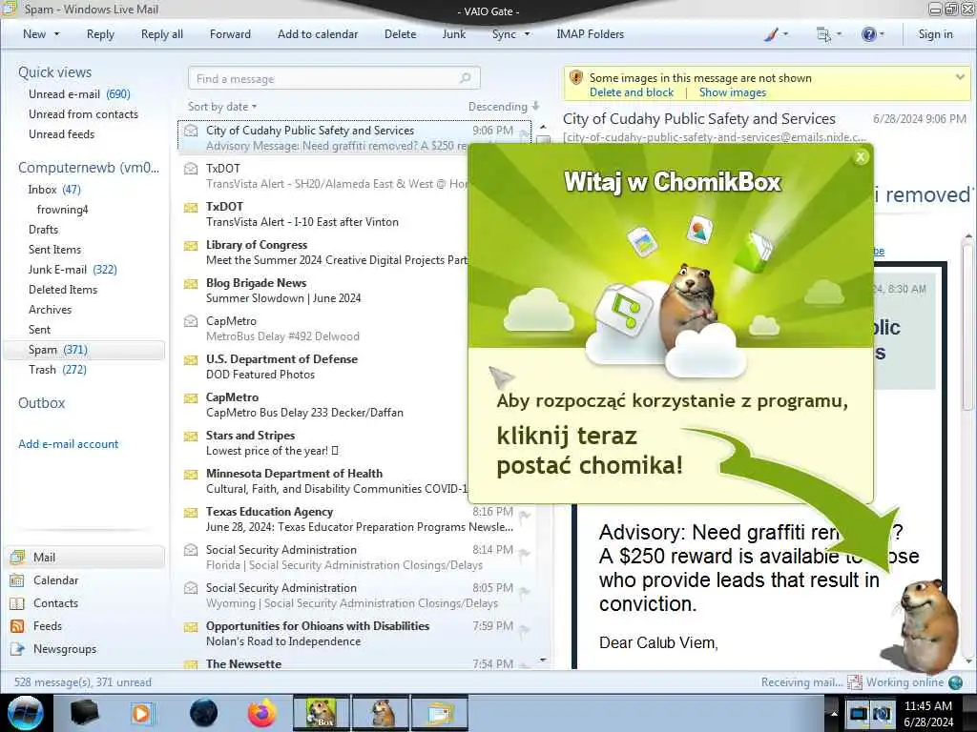Click Sign in
This screenshot has height=732, width=977.
click(x=935, y=34)
